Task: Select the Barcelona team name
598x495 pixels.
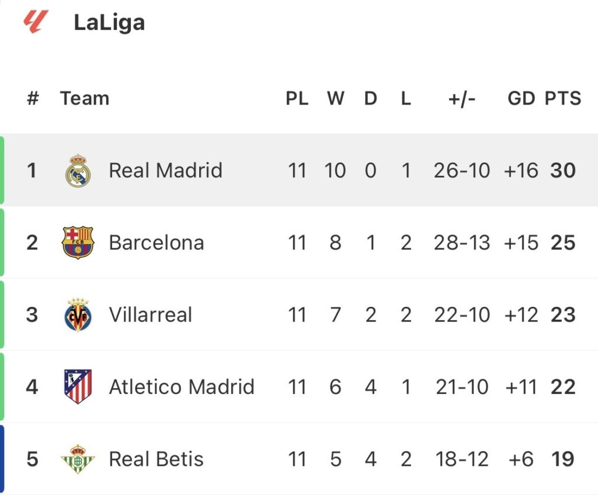Action: click(157, 243)
